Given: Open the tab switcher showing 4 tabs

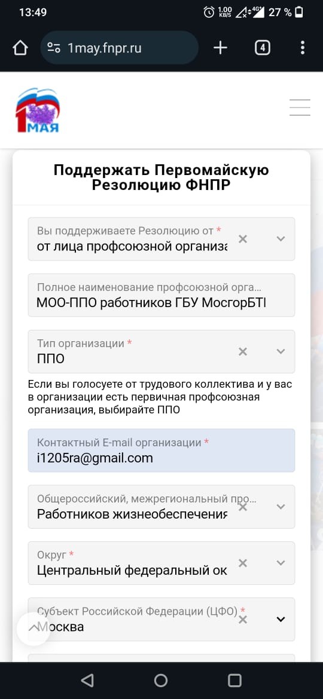Looking at the screenshot, I should 263,48.
